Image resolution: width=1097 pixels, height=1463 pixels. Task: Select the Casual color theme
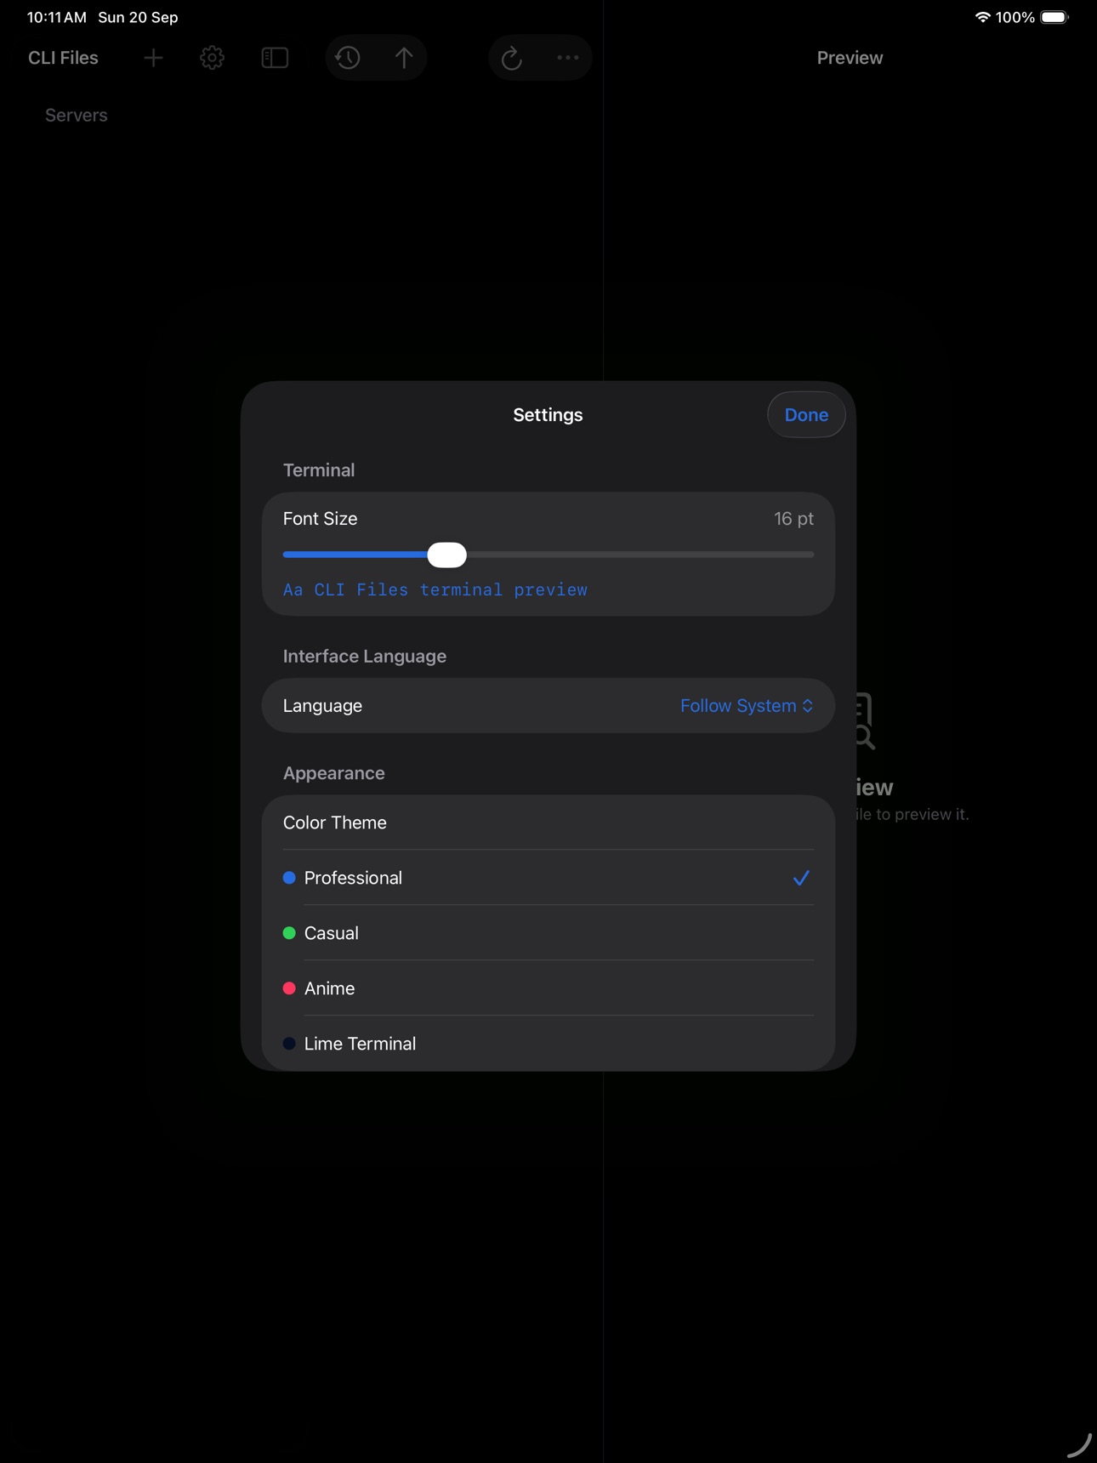coord(548,933)
